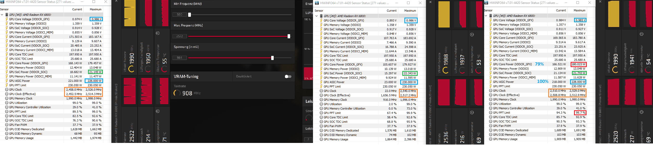Select the 2,510.0 MHz GPU clock value
The width and height of the screenshot is (653, 145).
[x=558, y=91]
